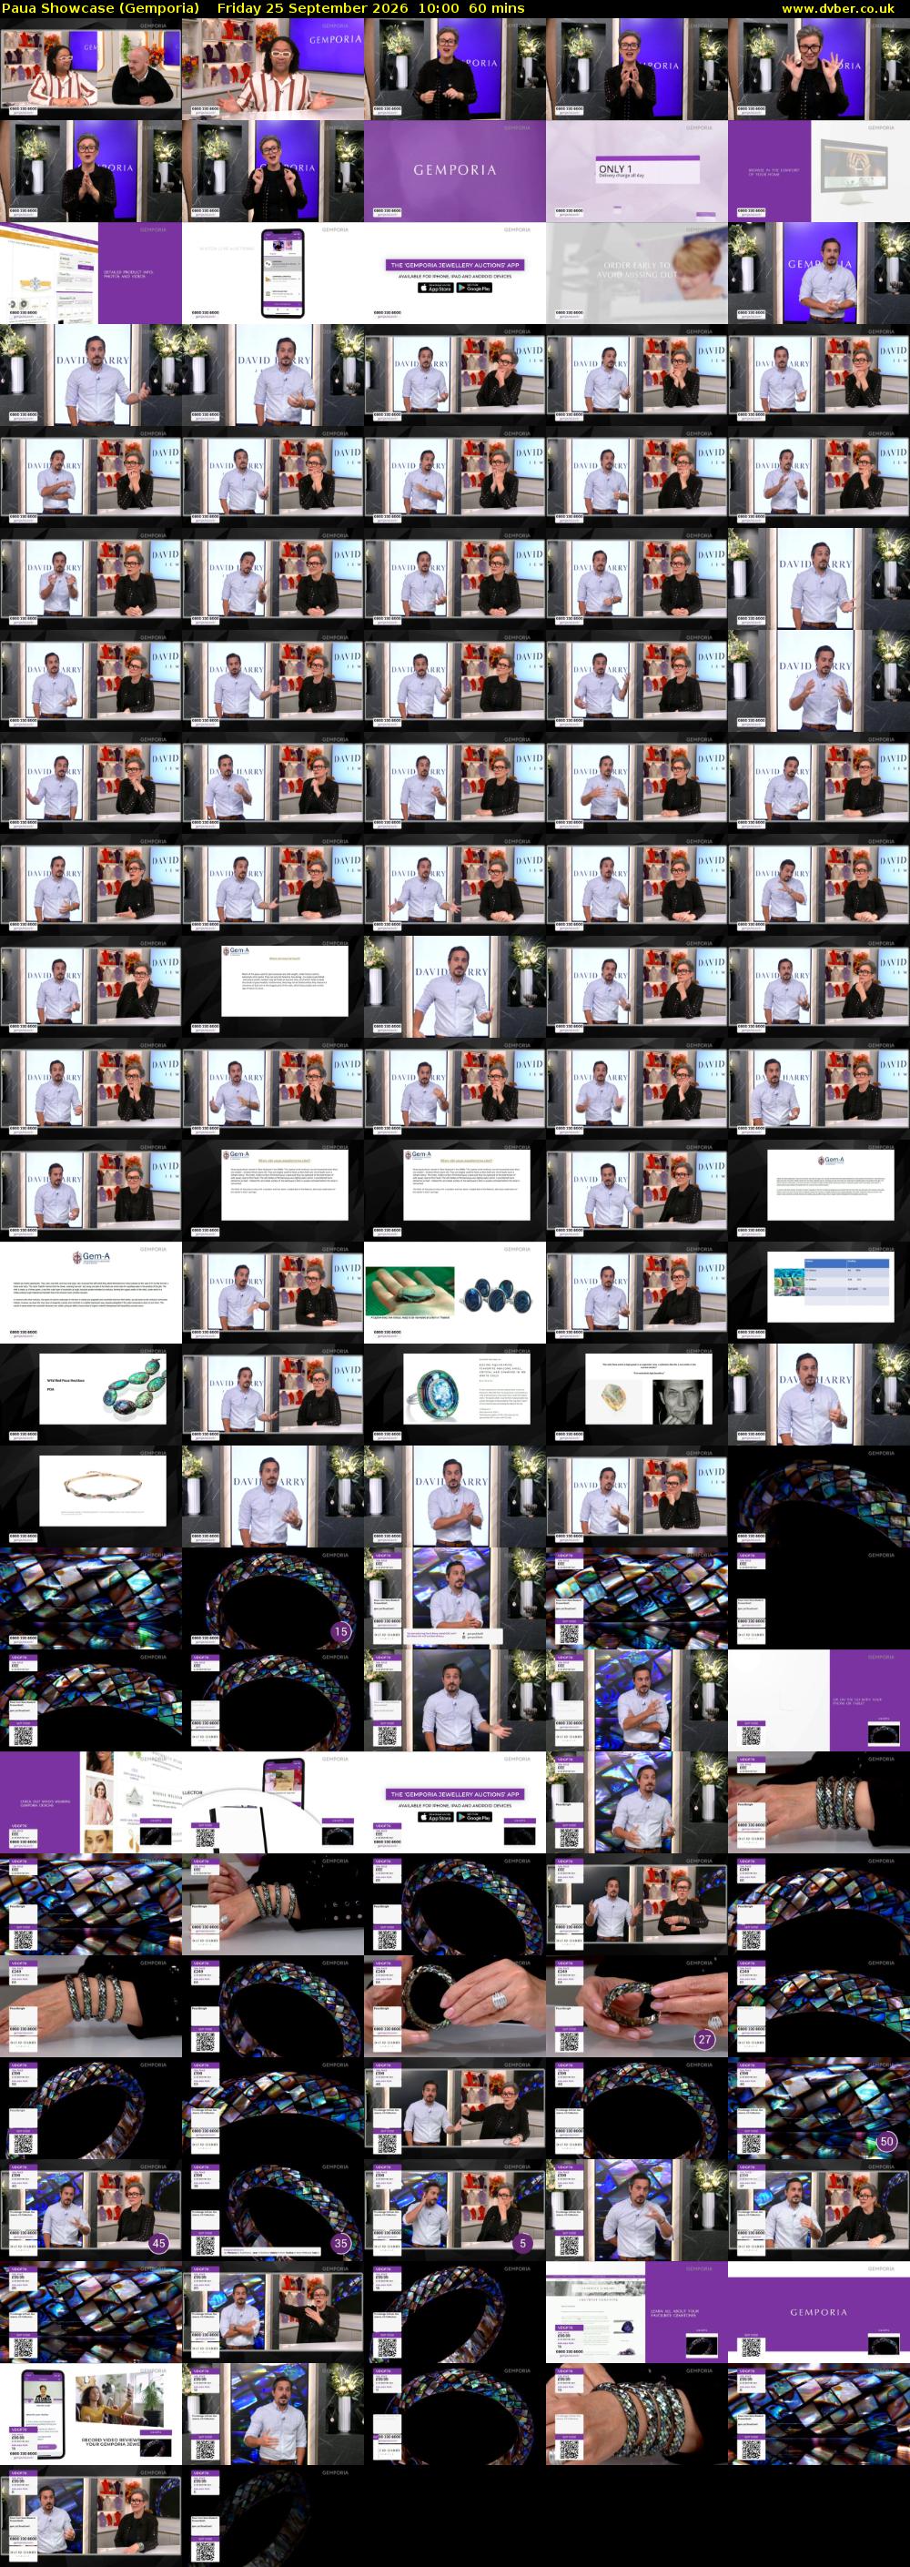This screenshot has height=2567, width=910.
Task: Click the countdown badge showing 5
Action: (523, 2244)
